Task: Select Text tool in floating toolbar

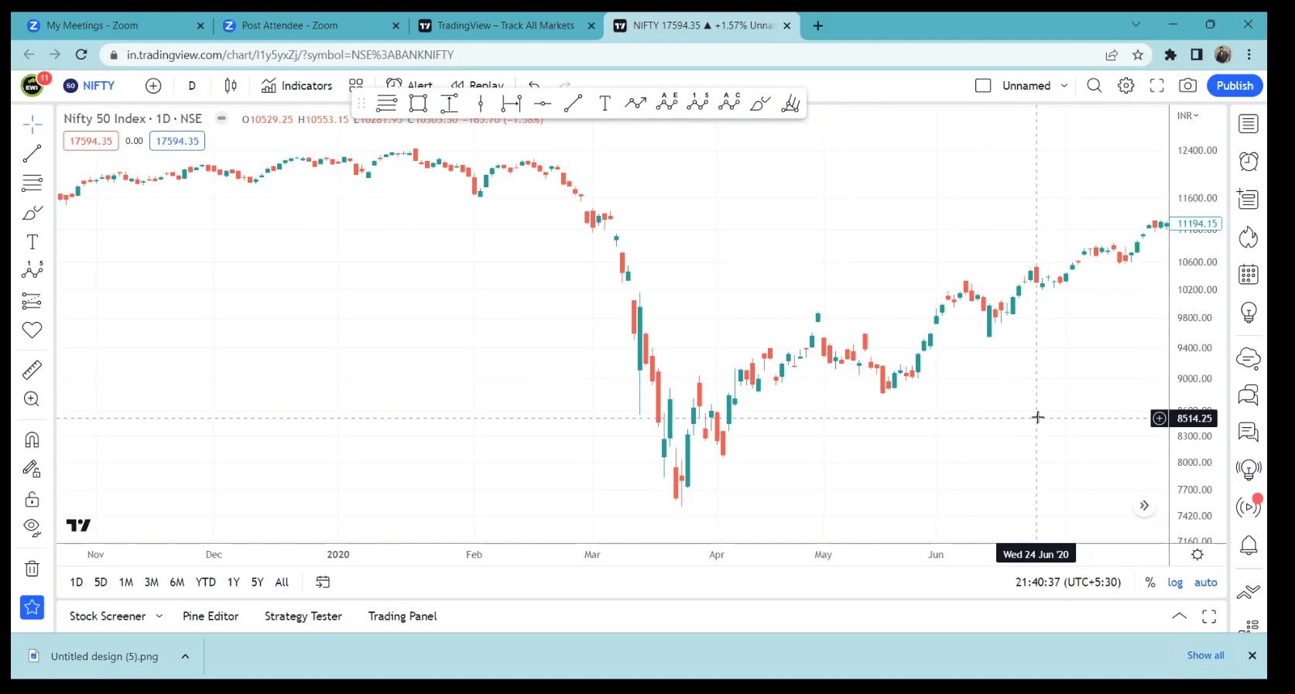Action: click(605, 104)
